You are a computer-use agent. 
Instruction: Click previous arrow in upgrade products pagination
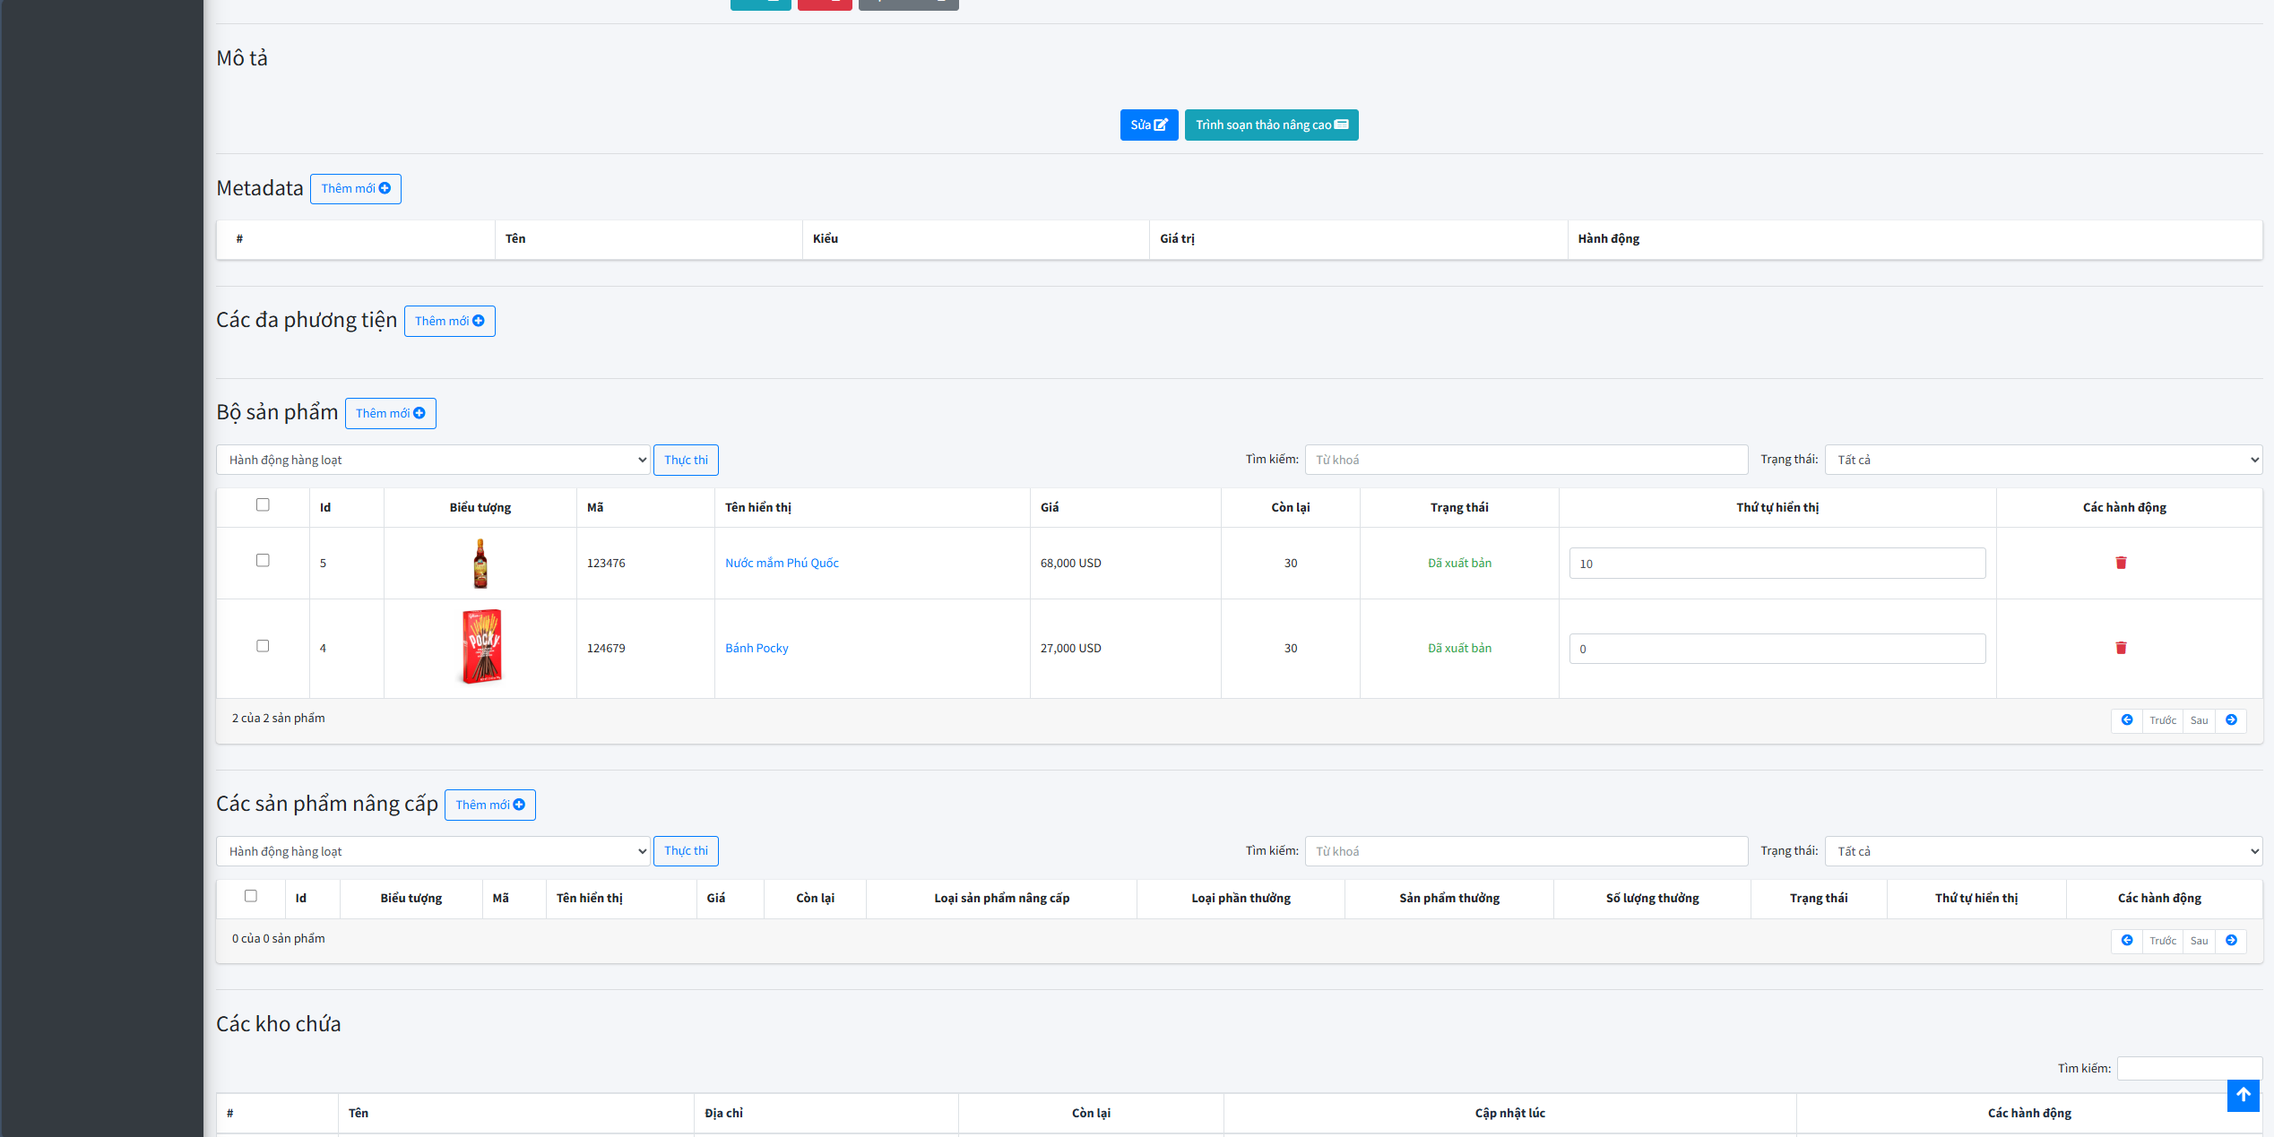click(2126, 941)
